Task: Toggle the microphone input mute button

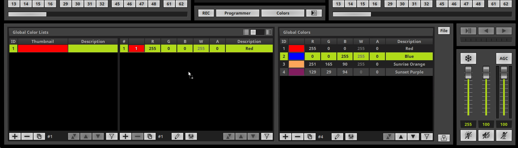Action: pos(504,135)
